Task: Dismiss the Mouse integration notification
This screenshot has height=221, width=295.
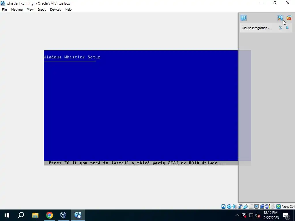Action: [287, 28]
